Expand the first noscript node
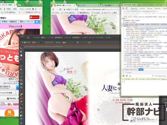This screenshot has width=167, height=125. tap(125, 39)
